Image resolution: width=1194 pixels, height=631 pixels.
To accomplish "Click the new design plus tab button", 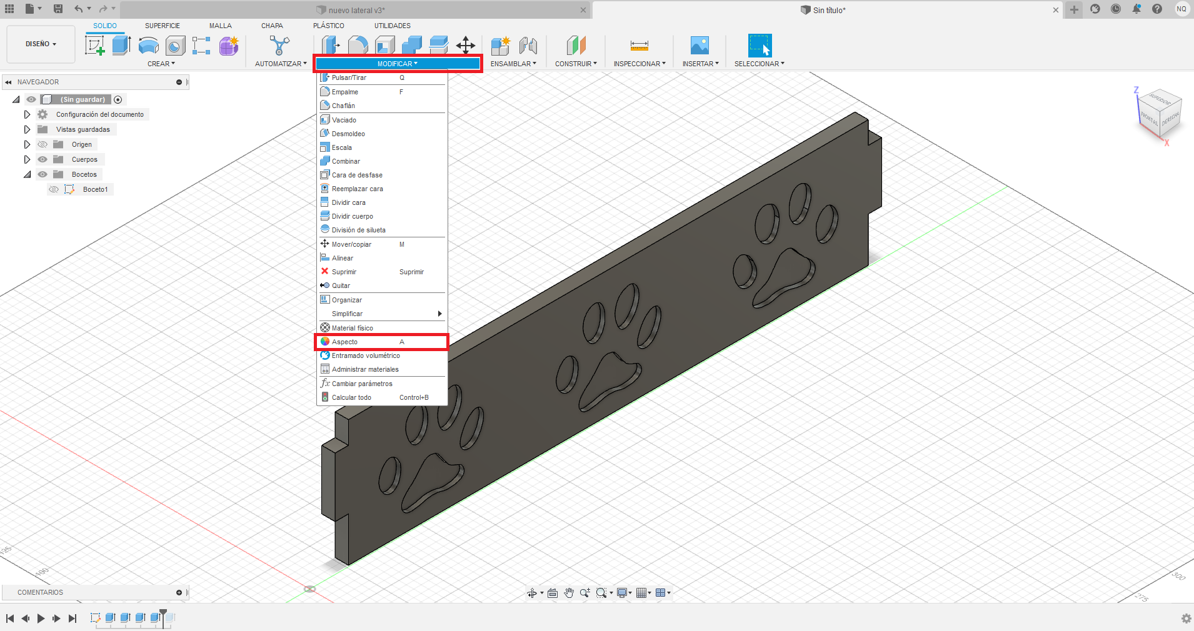I will [1074, 9].
